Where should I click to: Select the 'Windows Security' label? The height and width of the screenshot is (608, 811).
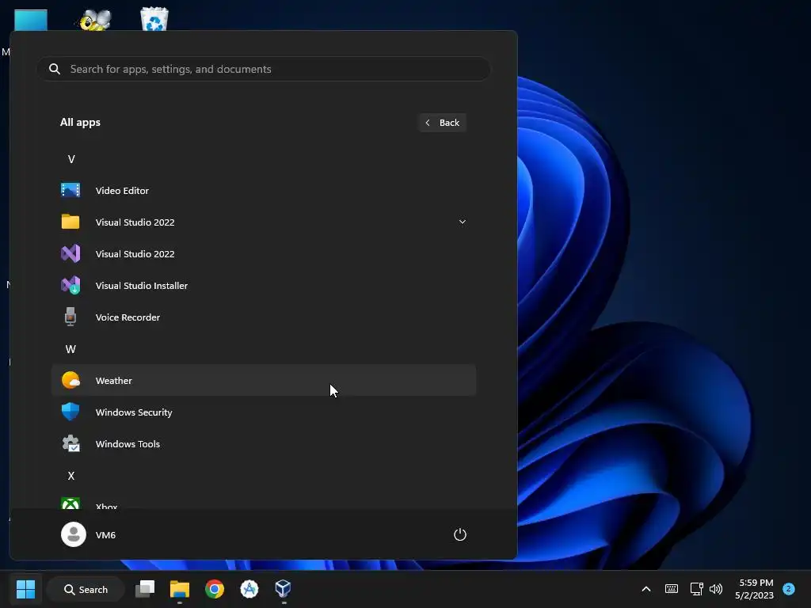[x=134, y=412]
